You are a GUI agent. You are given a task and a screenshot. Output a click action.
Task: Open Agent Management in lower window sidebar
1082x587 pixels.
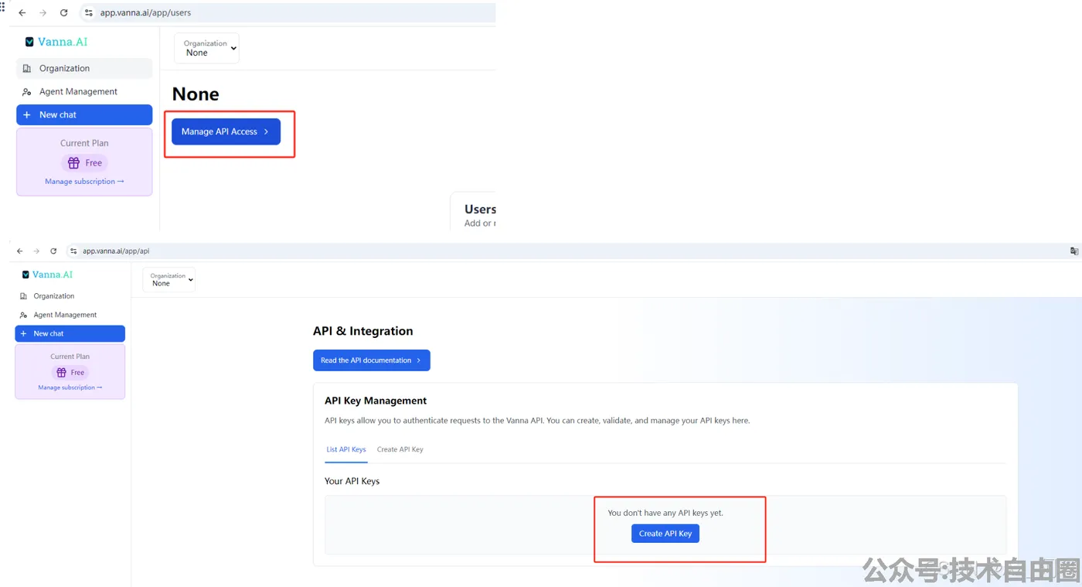[70, 315]
